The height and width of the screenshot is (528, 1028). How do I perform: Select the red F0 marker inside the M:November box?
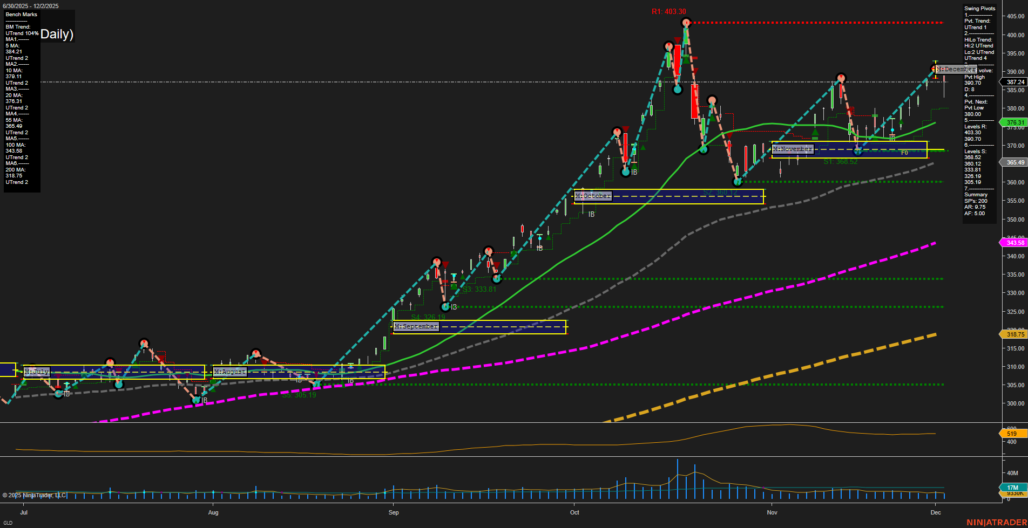tap(904, 153)
